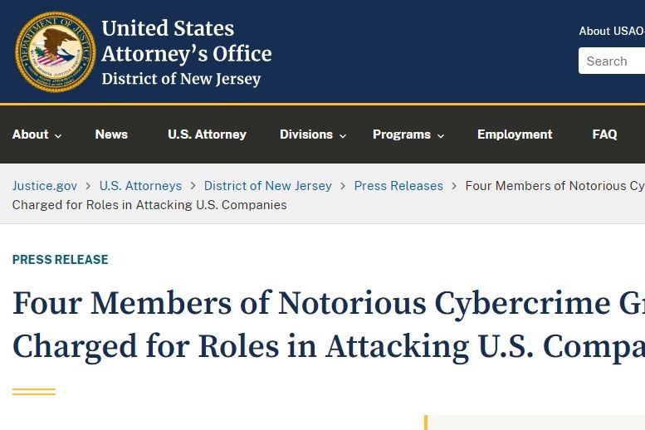Go to the News section
The width and height of the screenshot is (645, 430).
tap(111, 134)
